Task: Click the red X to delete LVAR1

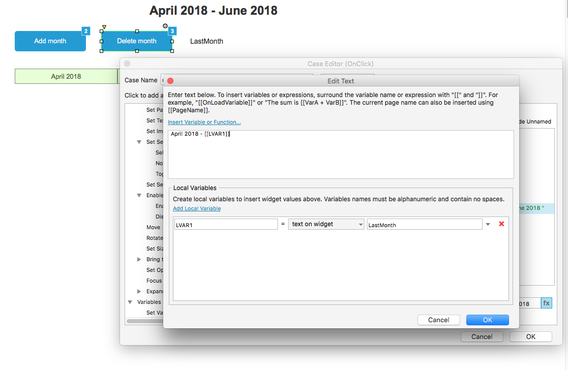Action: coord(501,224)
